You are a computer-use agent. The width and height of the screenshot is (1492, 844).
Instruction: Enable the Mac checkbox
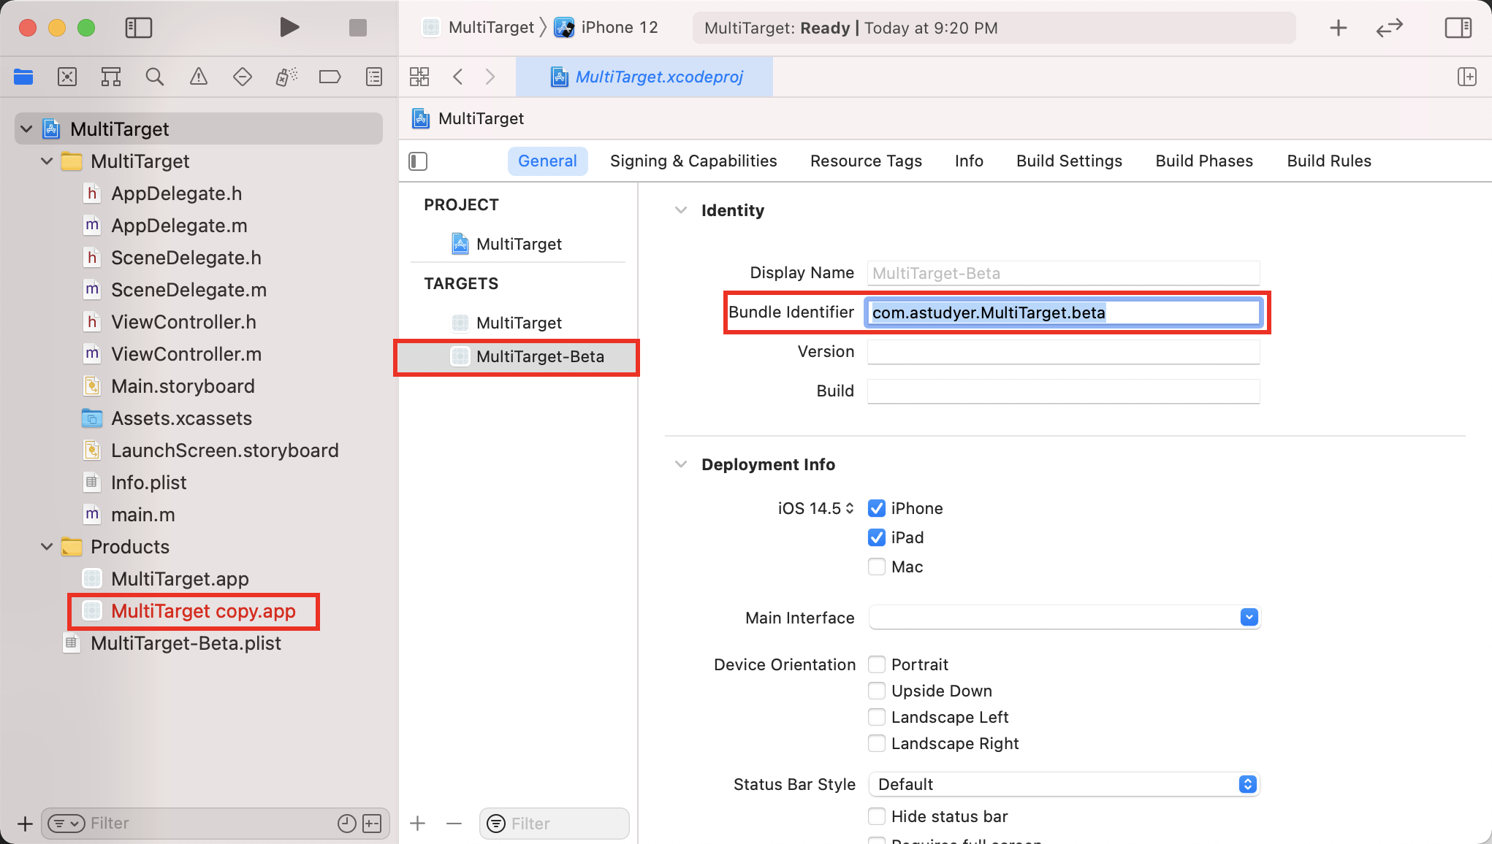[x=877, y=567]
